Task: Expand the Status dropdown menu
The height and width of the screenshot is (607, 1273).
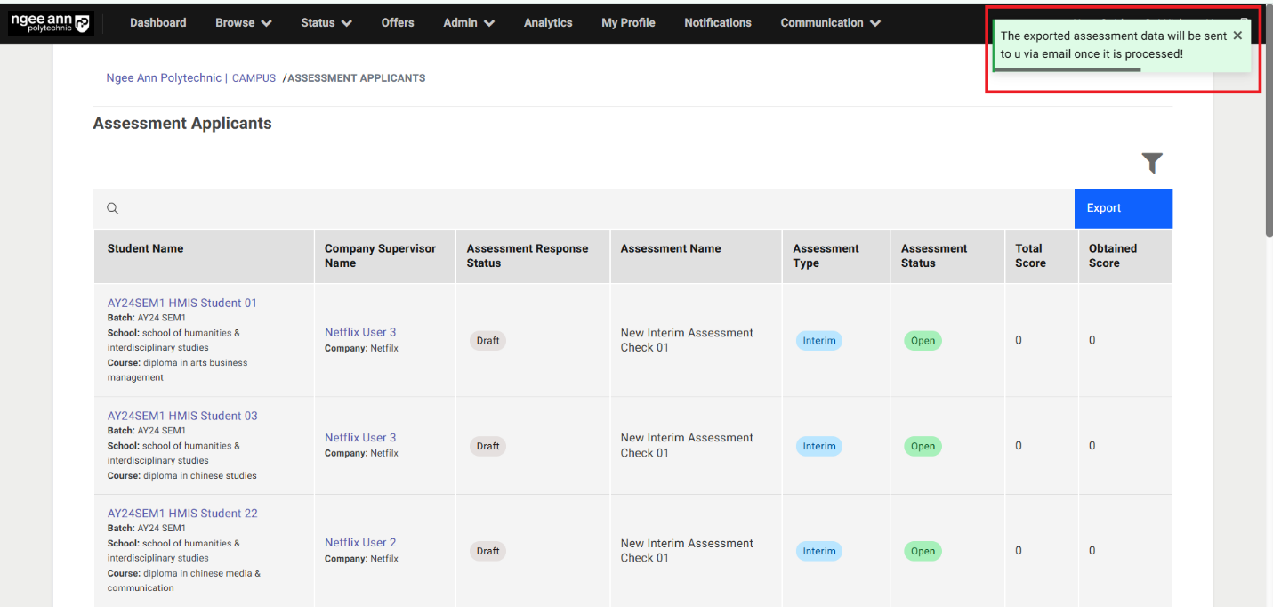Action: pos(326,23)
